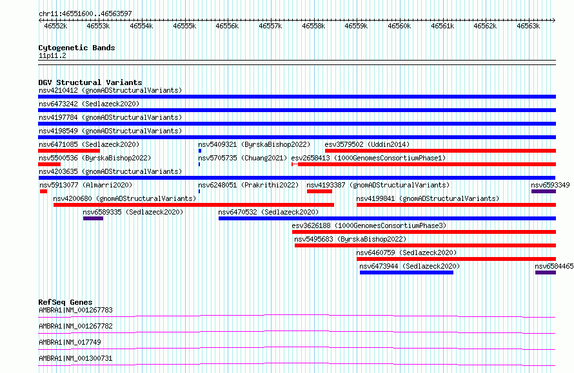The height and width of the screenshot is (373, 574).
Task: Click the 46558k ruler tick label
Action: pos(313,26)
